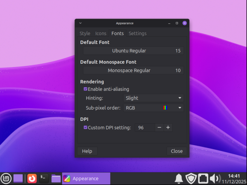This screenshot has width=247, height=185.
Task: Switch to the Settings tab
Action: [x=137, y=33]
